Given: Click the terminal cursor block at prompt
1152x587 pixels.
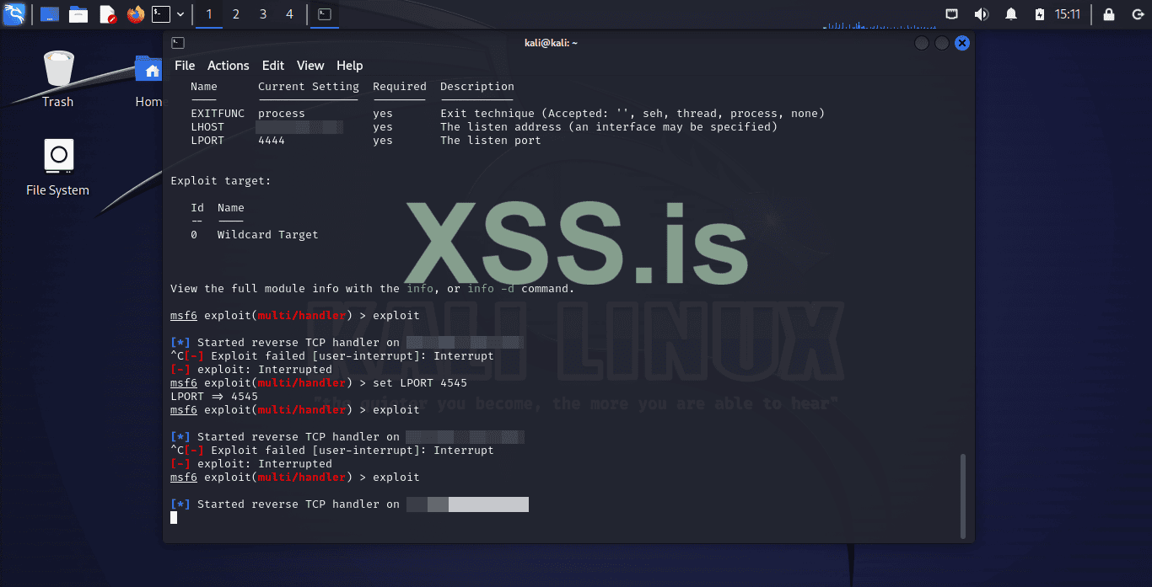Looking at the screenshot, I should point(174,517).
